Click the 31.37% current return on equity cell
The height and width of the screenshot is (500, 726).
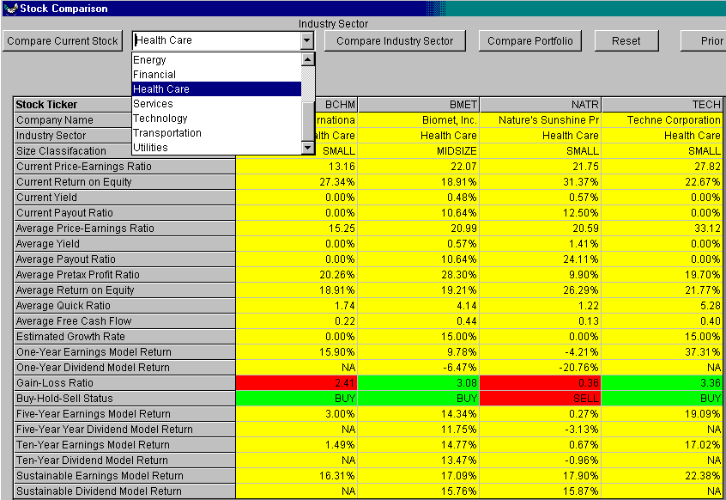point(541,181)
